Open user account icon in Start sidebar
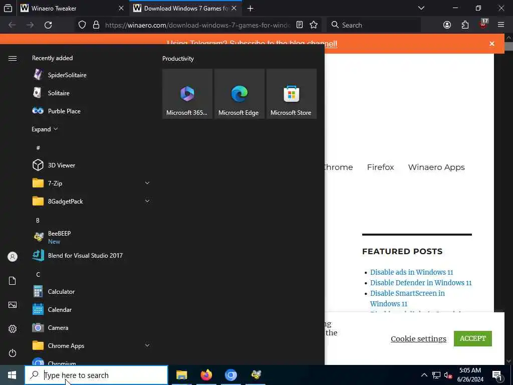The height and width of the screenshot is (385, 513). (13, 257)
